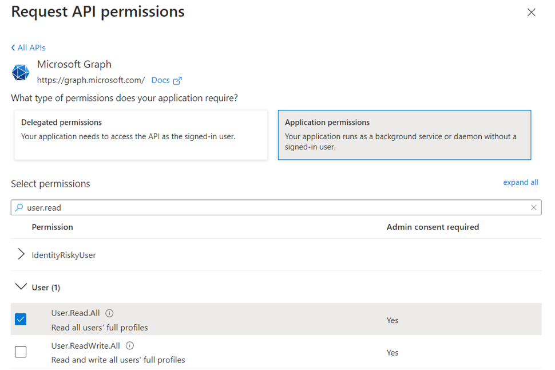Screen dimensions: 555x370
Task: Click the Select permissions heading
Action: tap(50, 184)
